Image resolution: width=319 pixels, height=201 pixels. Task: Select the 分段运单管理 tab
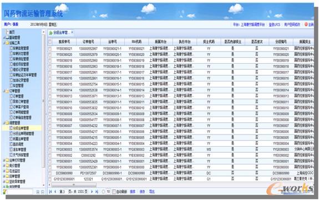pyautogui.click(x=60, y=33)
